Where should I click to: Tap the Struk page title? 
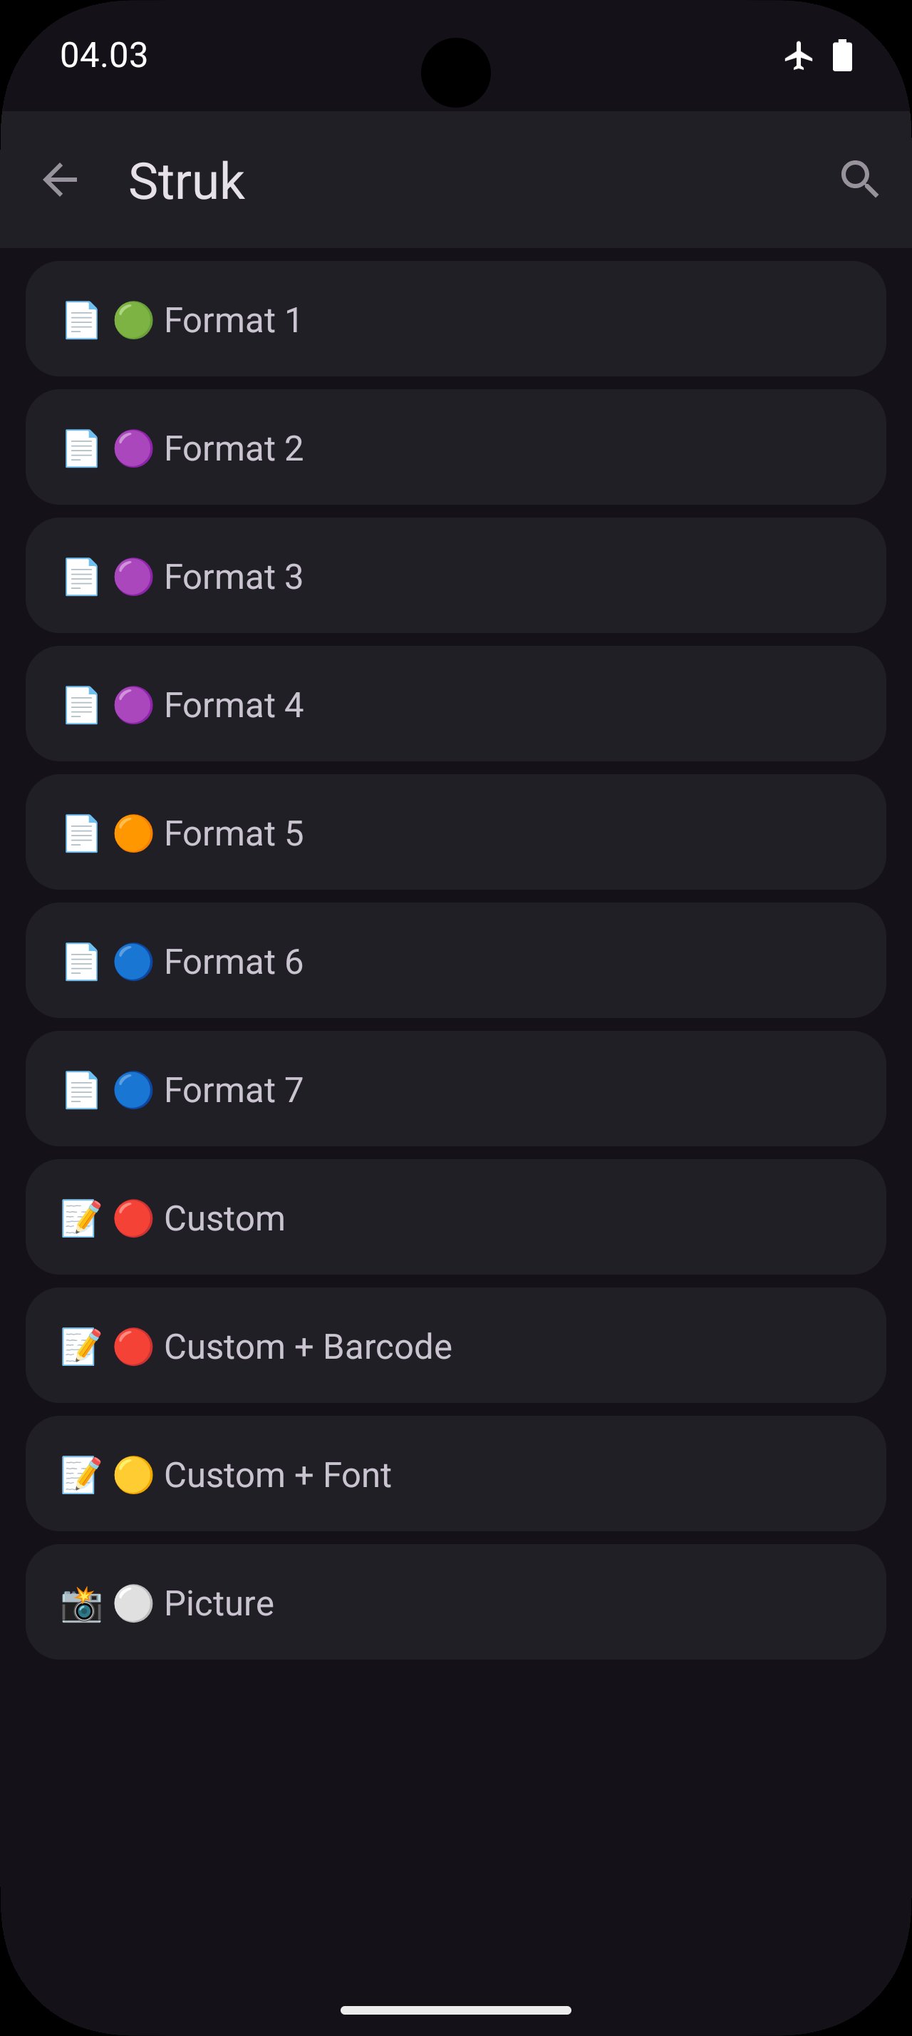[x=187, y=181]
